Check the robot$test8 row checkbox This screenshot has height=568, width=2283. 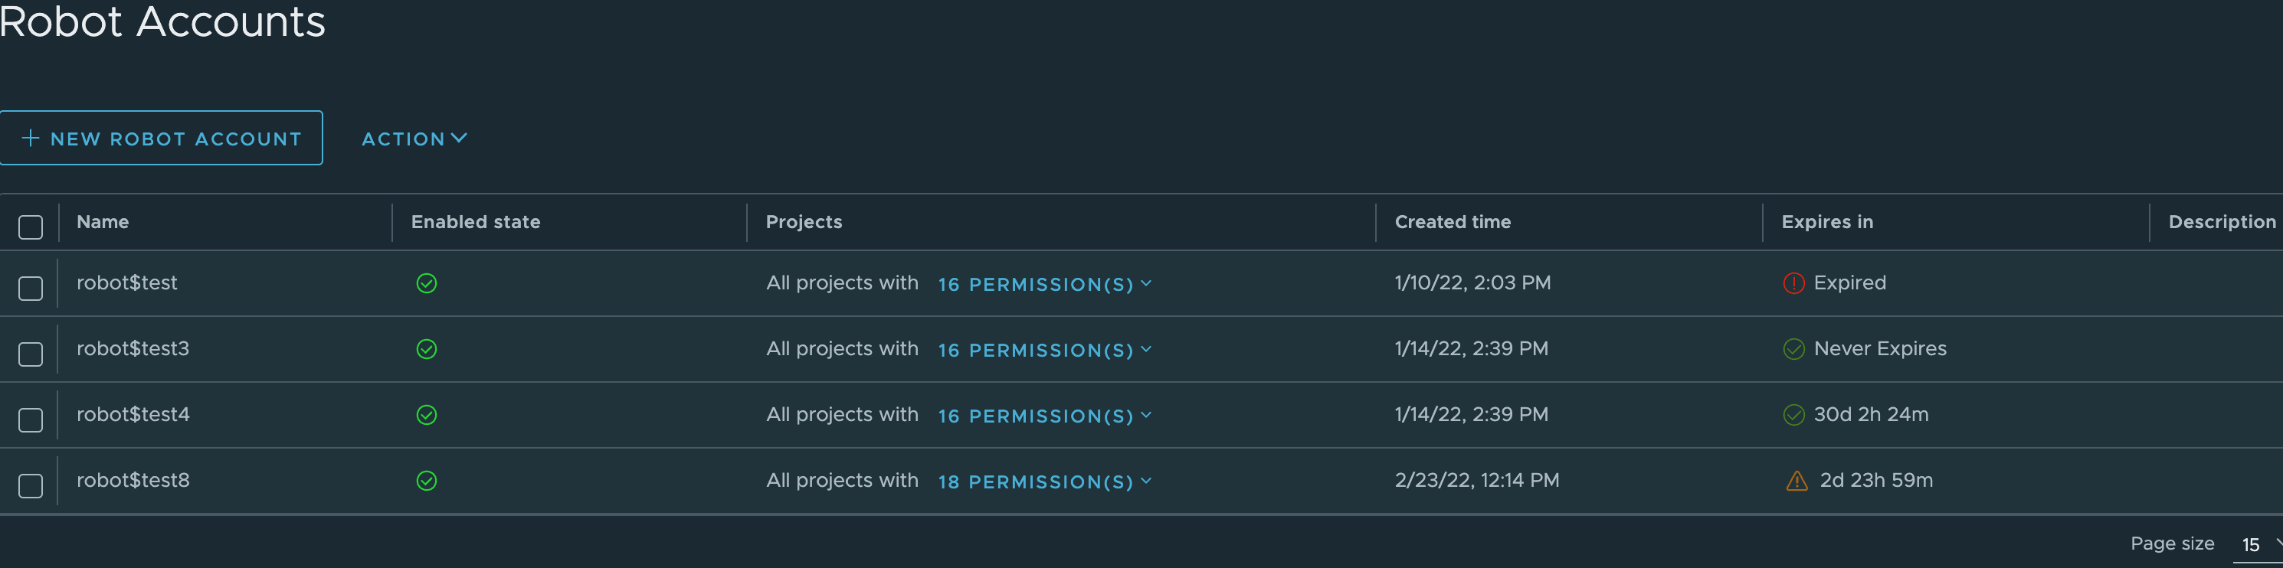click(x=29, y=485)
